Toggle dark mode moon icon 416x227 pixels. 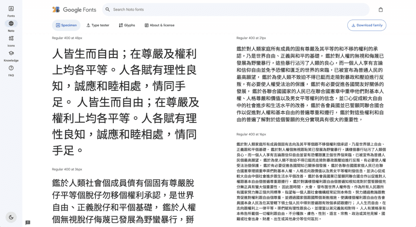tap(11, 217)
